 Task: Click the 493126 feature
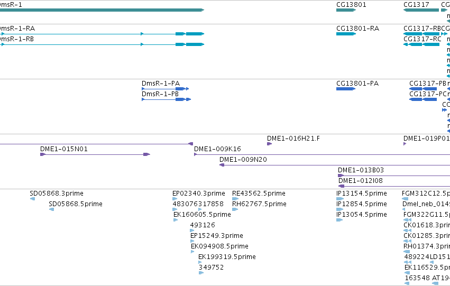[192, 230]
